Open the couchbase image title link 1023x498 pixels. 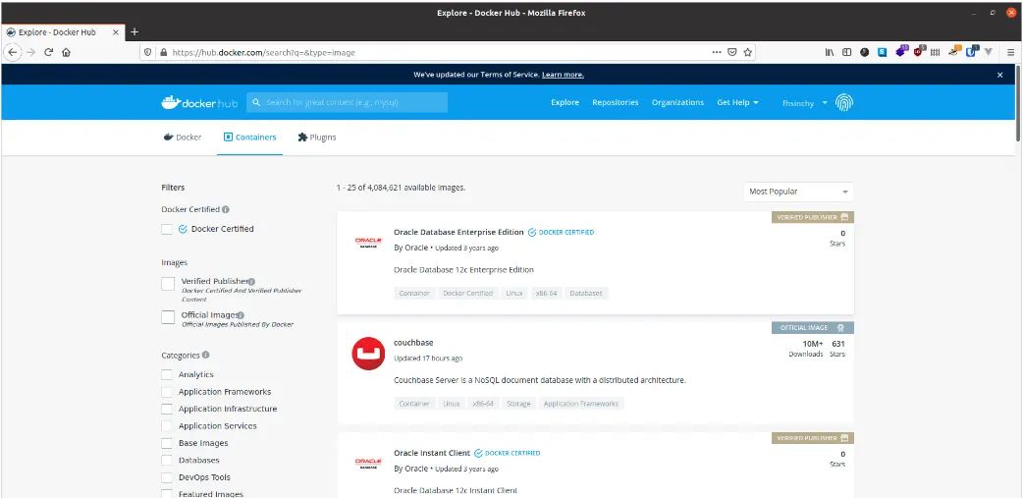pyautogui.click(x=413, y=343)
